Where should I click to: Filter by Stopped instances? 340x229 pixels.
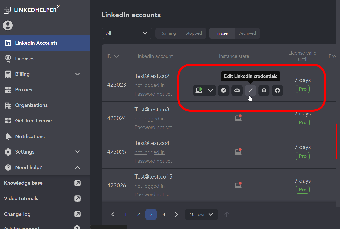(x=194, y=33)
